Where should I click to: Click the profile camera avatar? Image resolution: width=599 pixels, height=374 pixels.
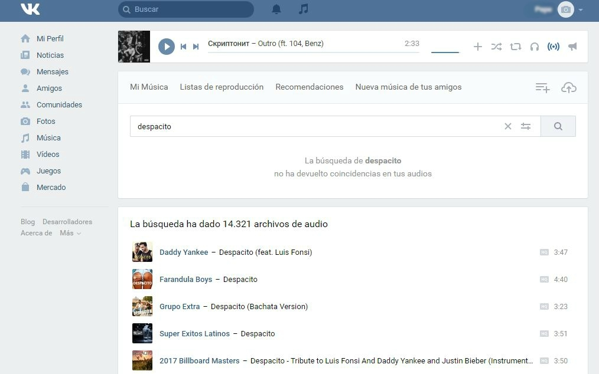pos(566,9)
